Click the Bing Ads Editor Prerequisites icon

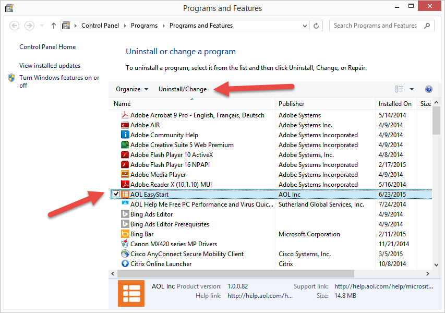[125, 224]
